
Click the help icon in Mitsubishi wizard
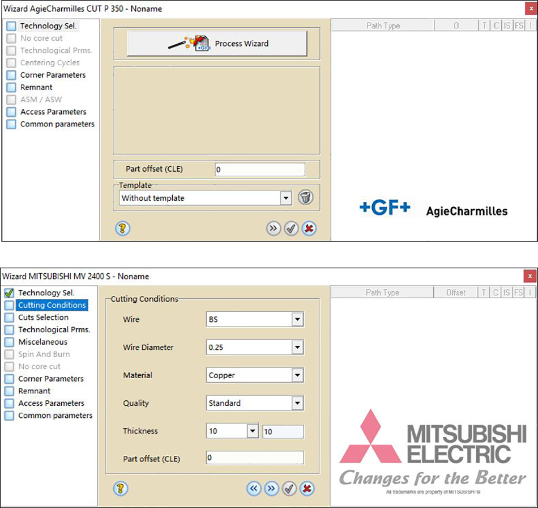120,488
